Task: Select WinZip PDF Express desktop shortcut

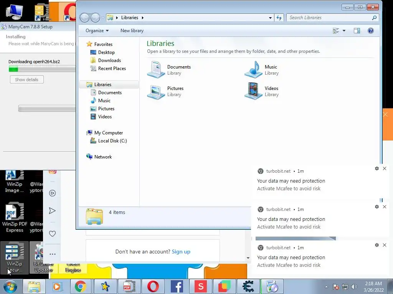Action: point(15,217)
